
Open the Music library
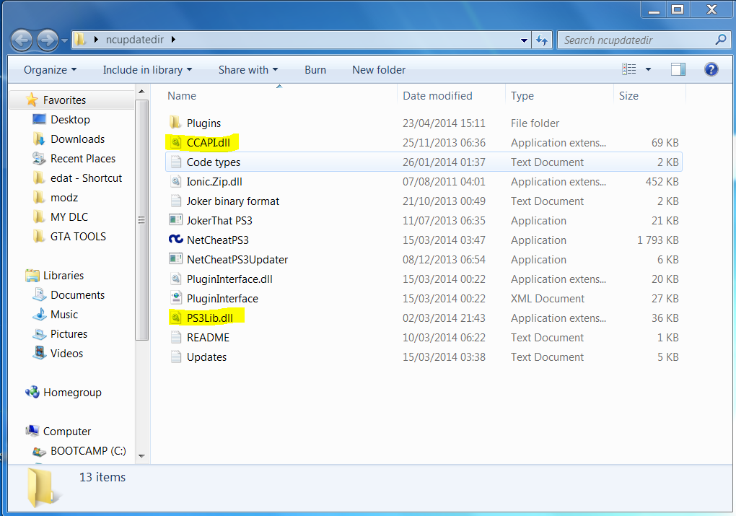click(63, 315)
